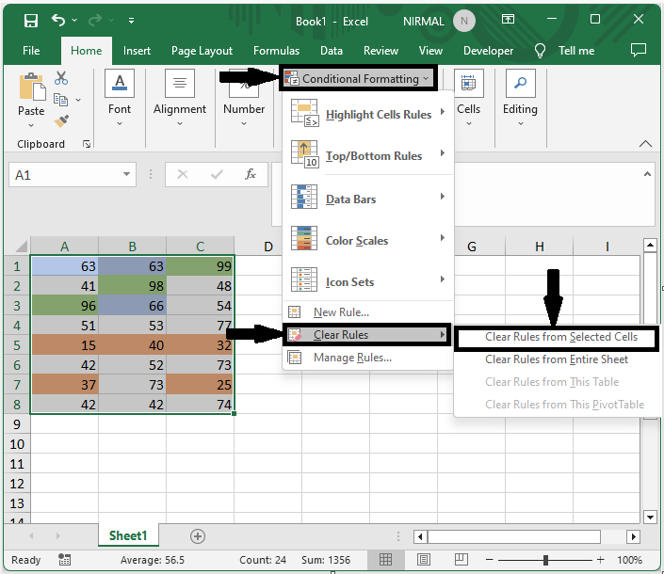
Task: Click the NIRMAL account avatar
Action: click(464, 21)
